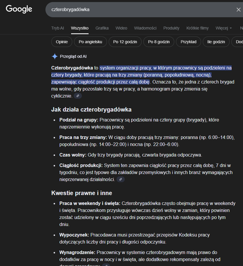Image resolution: width=243 pixels, height=266 pixels.
Task: Click the Google logo
Action: point(19,9)
